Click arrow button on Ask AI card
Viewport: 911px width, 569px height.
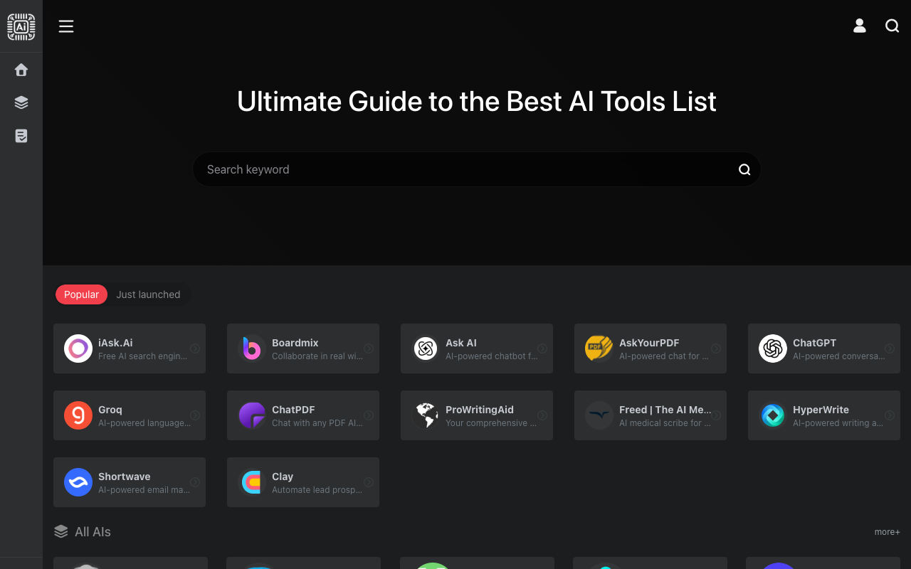point(542,349)
